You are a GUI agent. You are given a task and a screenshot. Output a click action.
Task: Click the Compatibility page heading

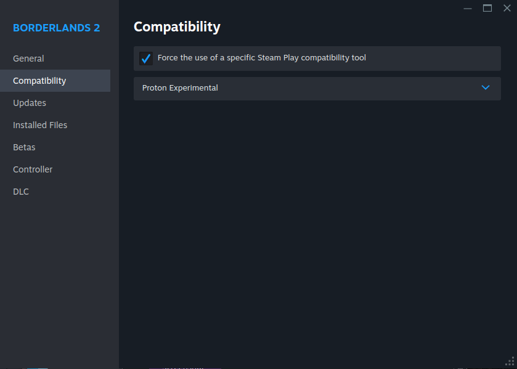(x=177, y=27)
